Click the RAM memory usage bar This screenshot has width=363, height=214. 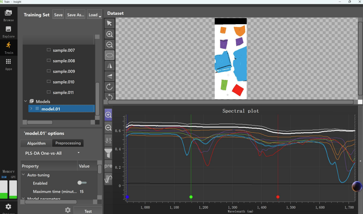coord(4,189)
